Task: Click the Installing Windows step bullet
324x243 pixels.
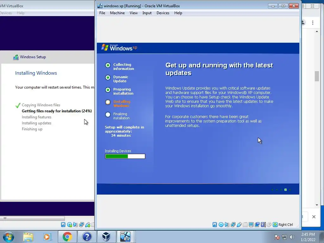Action: (108, 102)
